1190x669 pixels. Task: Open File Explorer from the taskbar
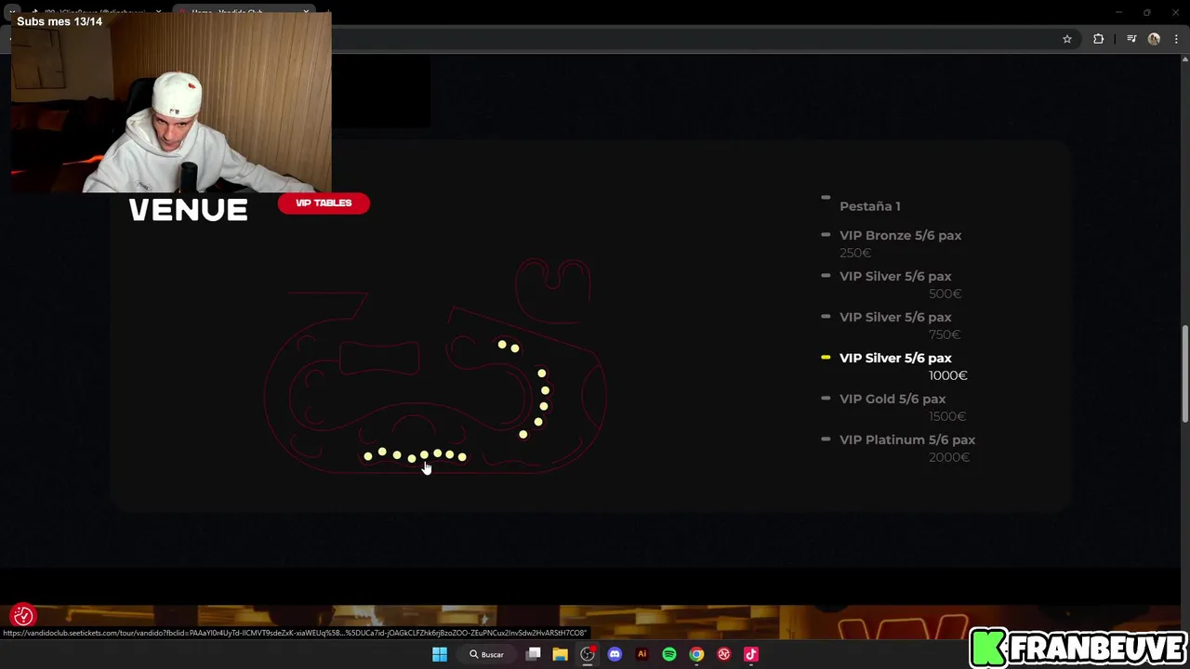561,654
